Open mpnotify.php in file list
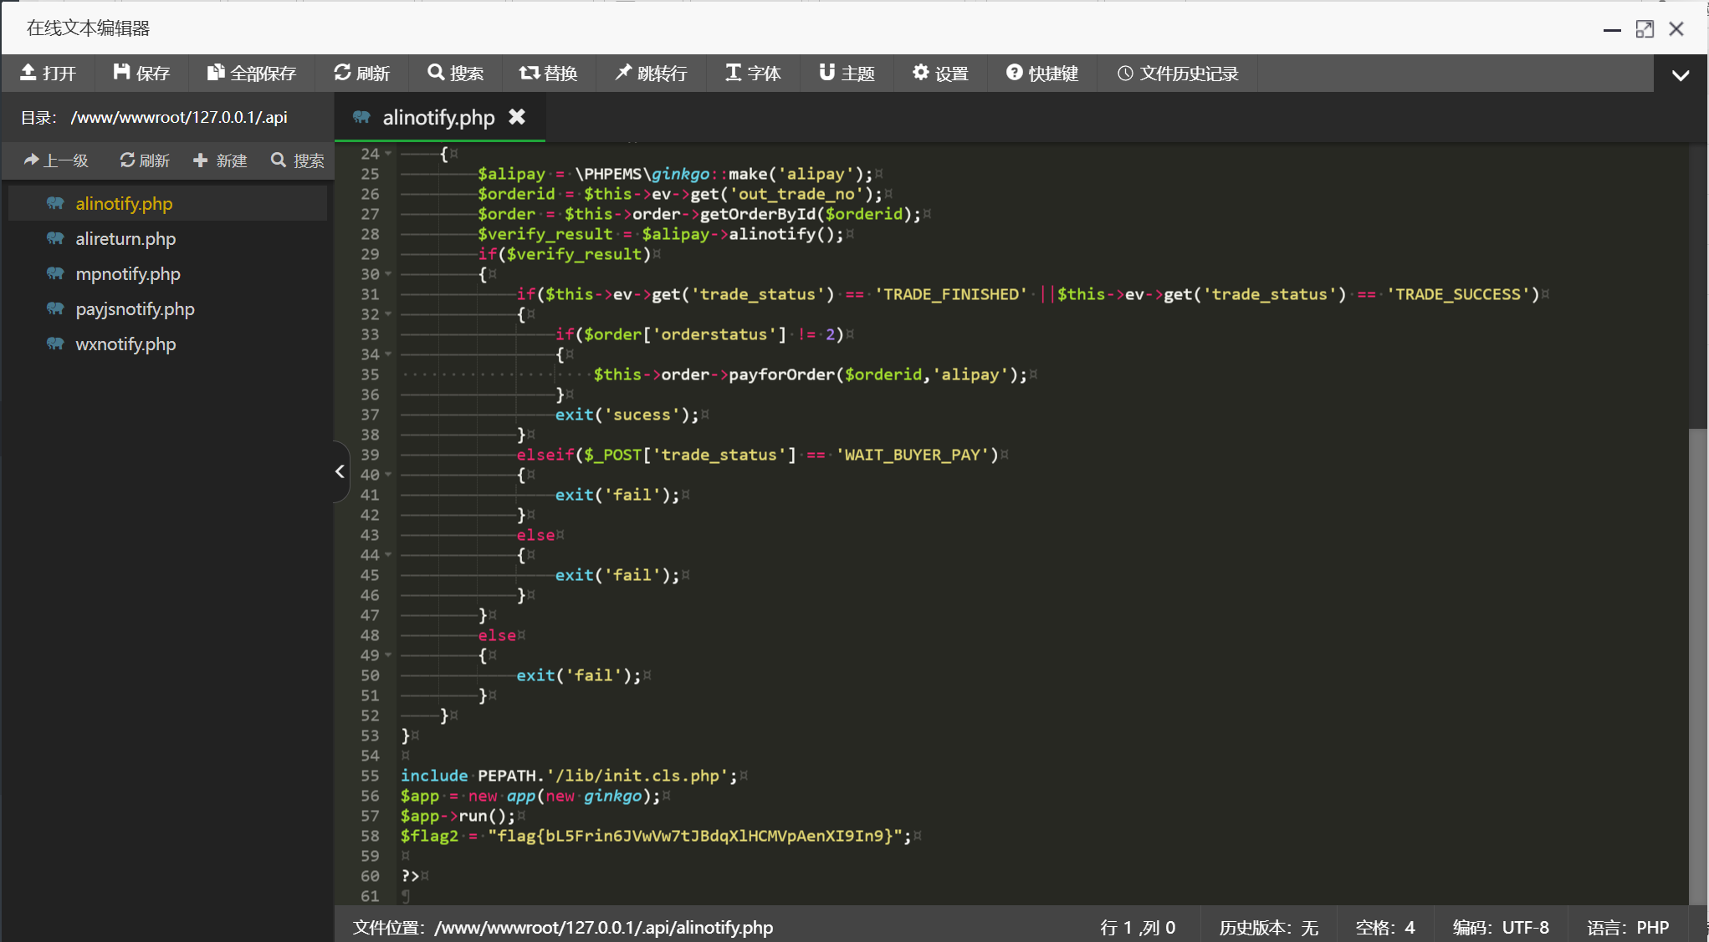Viewport: 1709px width, 942px height. [167, 273]
